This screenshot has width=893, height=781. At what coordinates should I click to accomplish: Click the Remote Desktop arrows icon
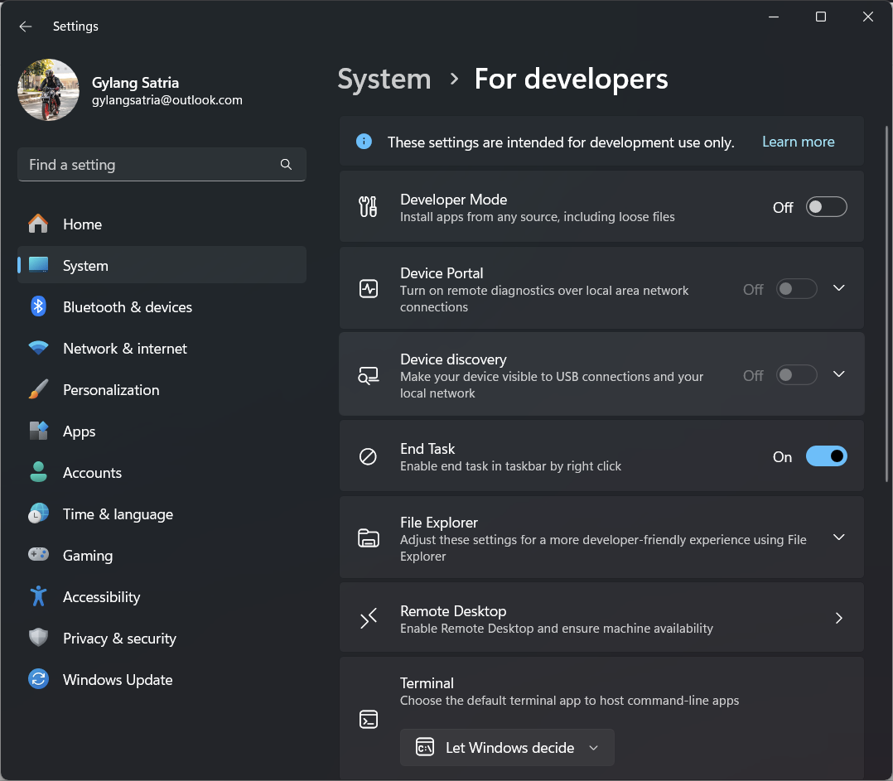pos(369,618)
